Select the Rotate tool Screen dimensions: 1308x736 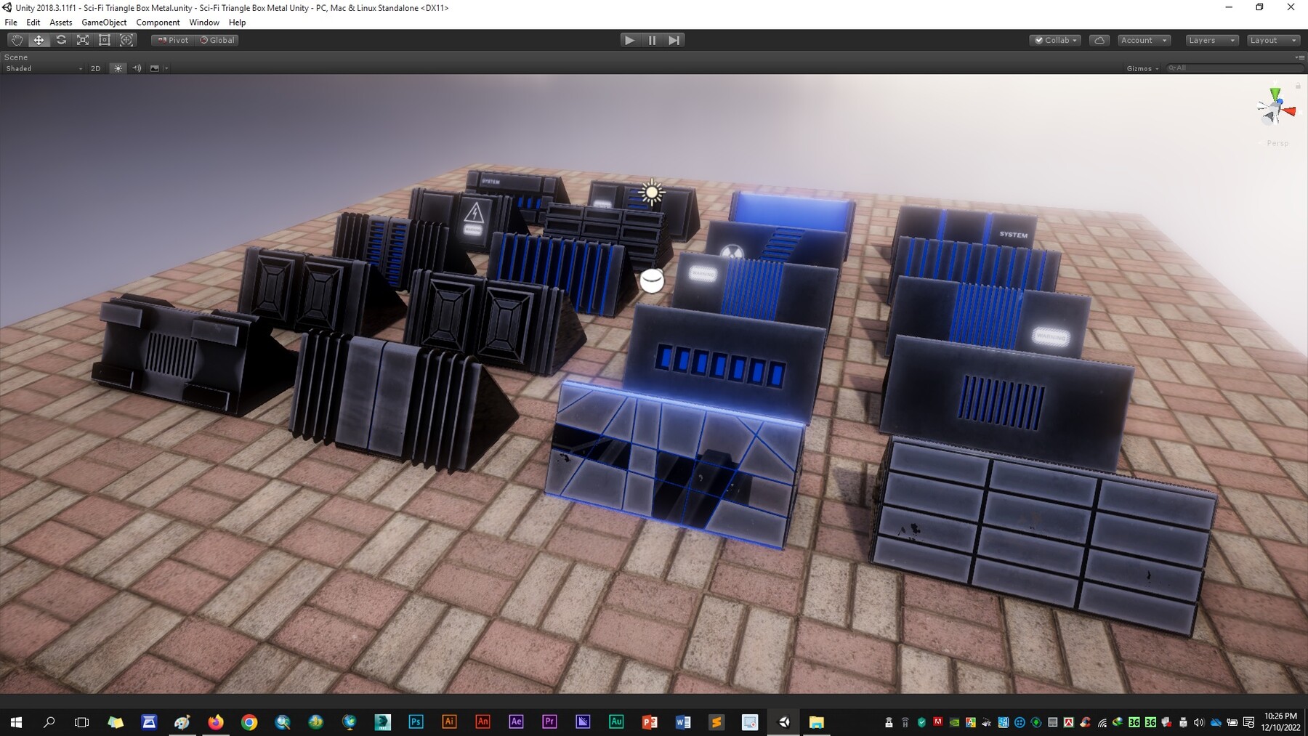point(61,40)
